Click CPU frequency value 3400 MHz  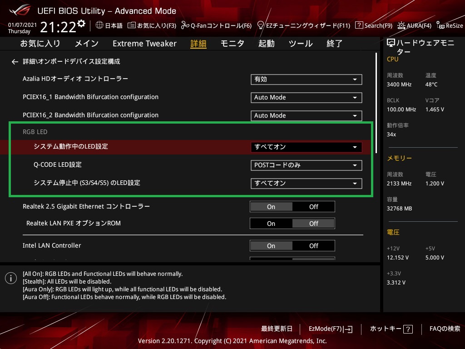pyautogui.click(x=399, y=85)
